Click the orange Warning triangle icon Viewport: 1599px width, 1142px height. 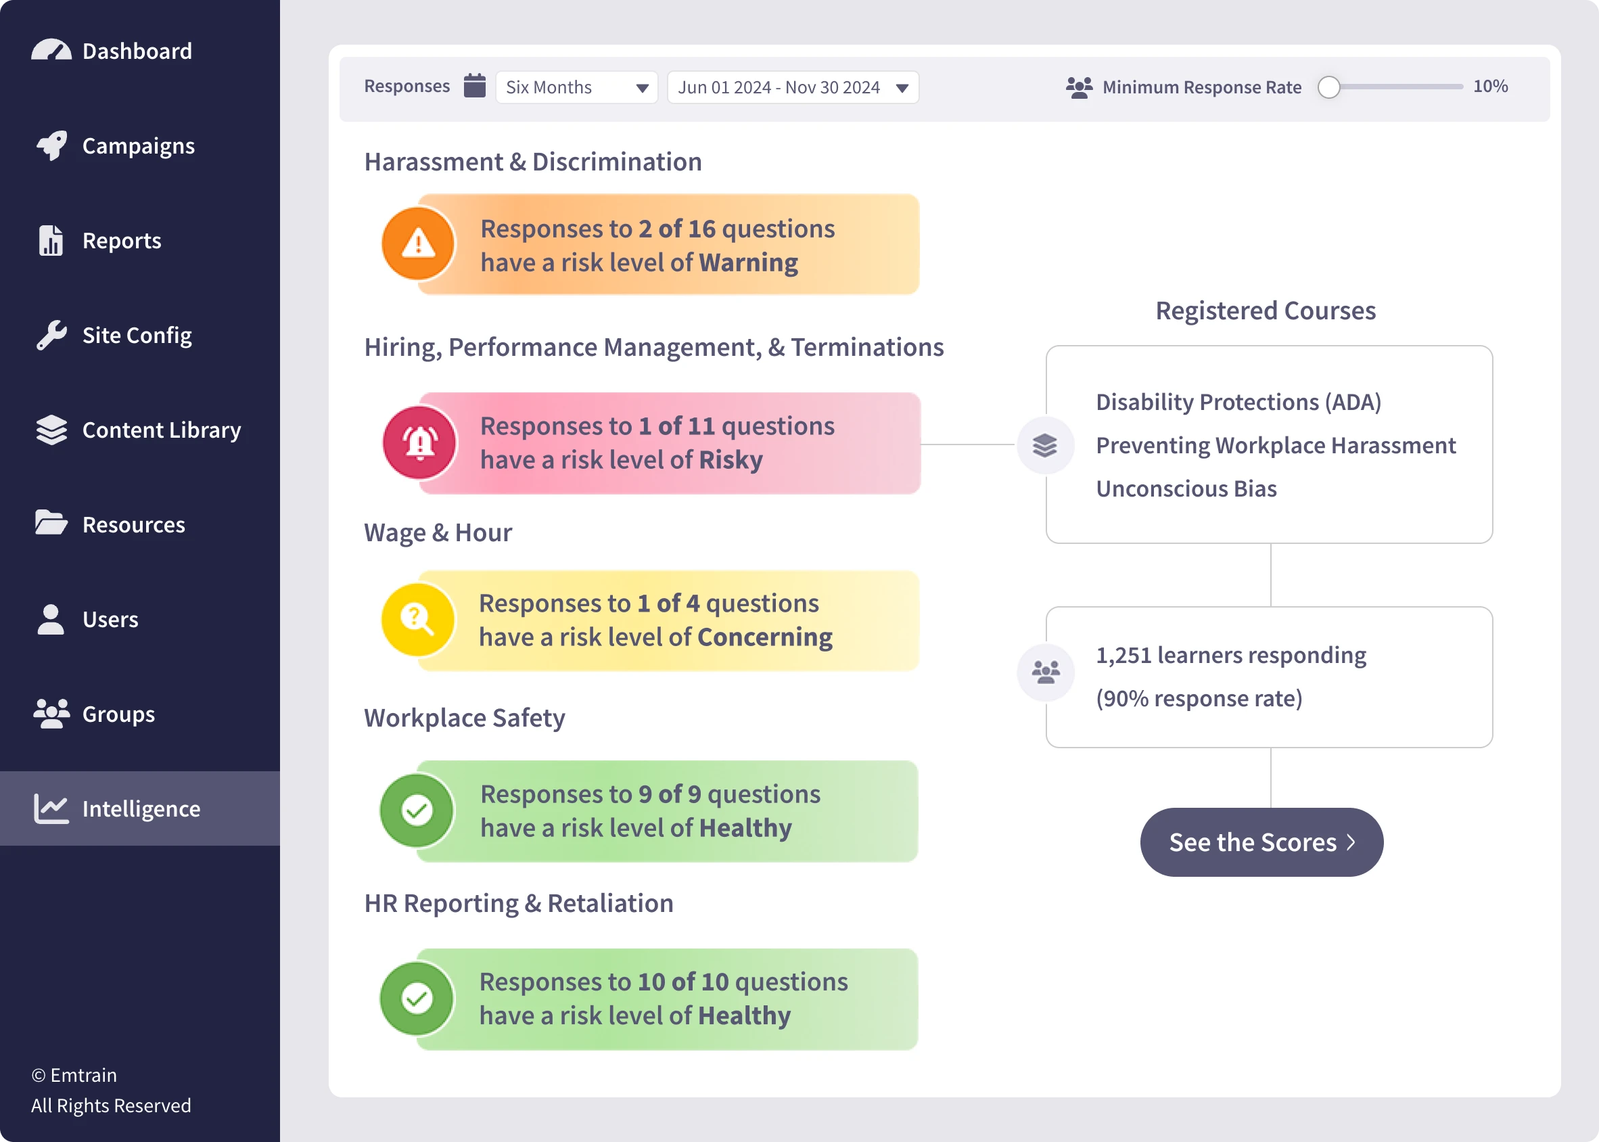[418, 244]
